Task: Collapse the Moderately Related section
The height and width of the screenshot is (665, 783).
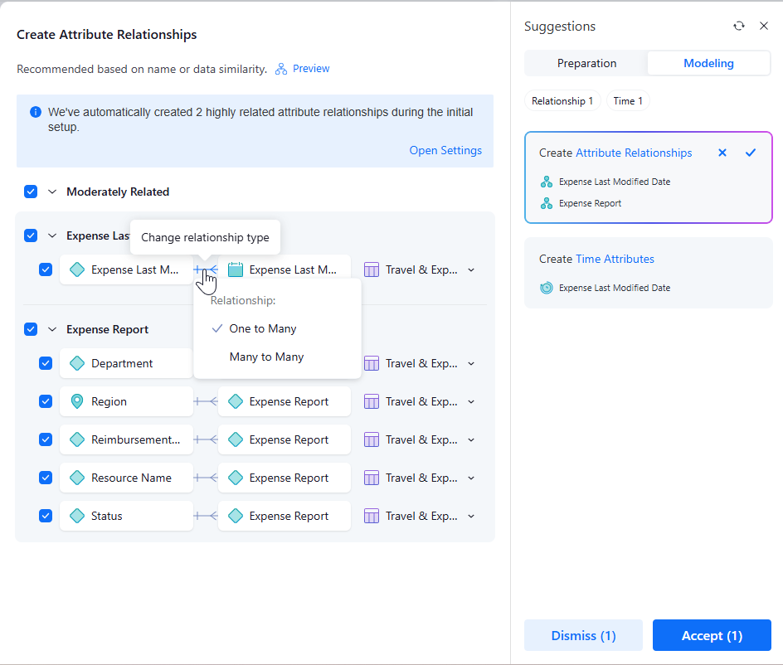Action: [x=51, y=192]
